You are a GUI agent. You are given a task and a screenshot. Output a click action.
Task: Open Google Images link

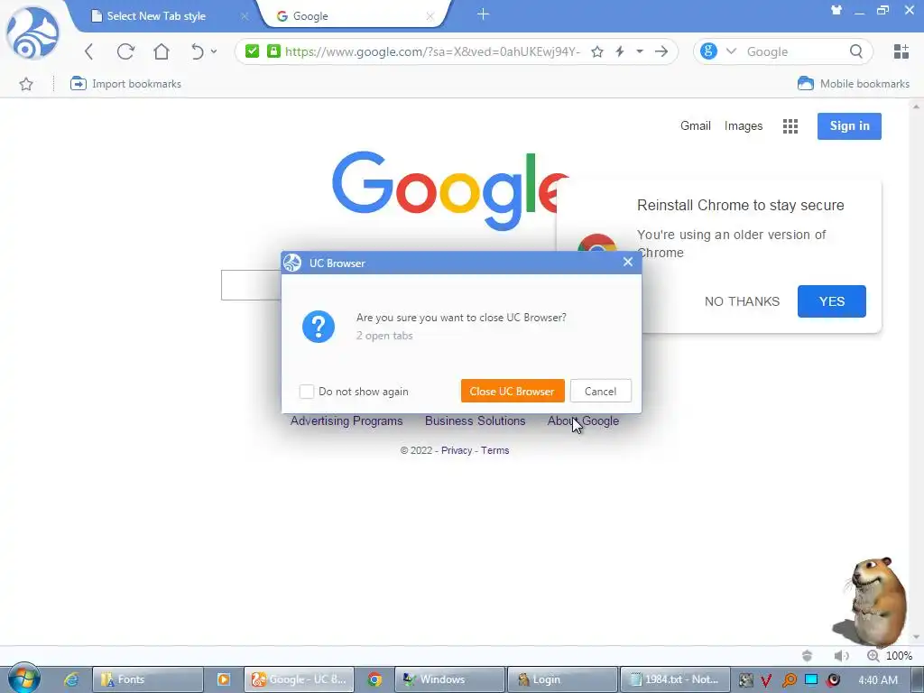744,126
